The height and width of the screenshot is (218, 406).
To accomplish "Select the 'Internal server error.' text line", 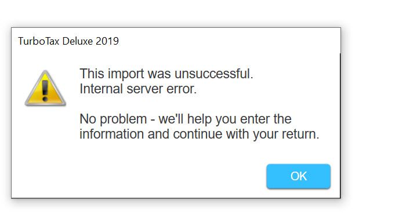I will pos(138,89).
